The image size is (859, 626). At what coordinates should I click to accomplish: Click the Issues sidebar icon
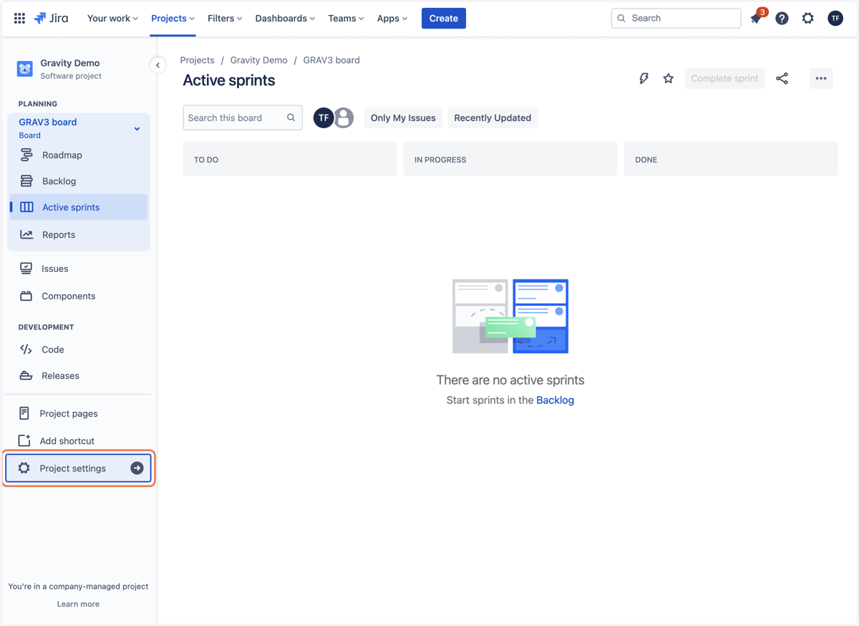(26, 269)
